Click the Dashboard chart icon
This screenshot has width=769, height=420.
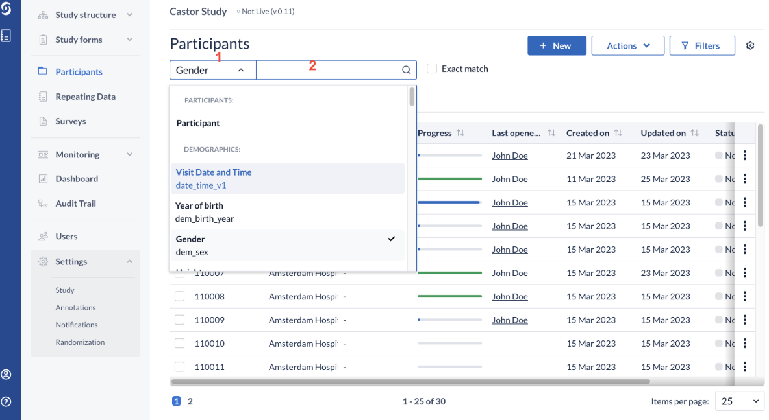pyautogui.click(x=43, y=179)
